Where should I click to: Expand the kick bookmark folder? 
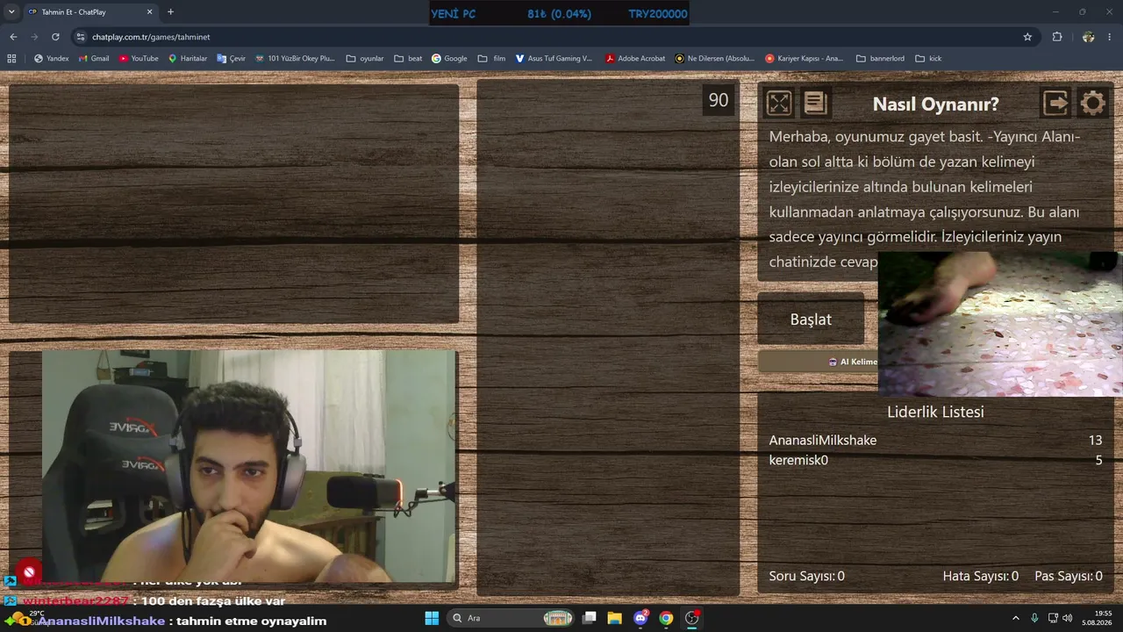(928, 59)
